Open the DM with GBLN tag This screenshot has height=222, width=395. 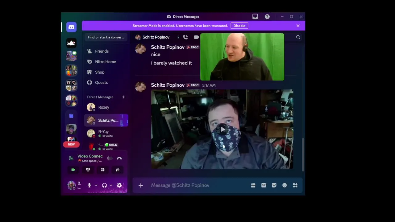pyautogui.click(x=106, y=146)
